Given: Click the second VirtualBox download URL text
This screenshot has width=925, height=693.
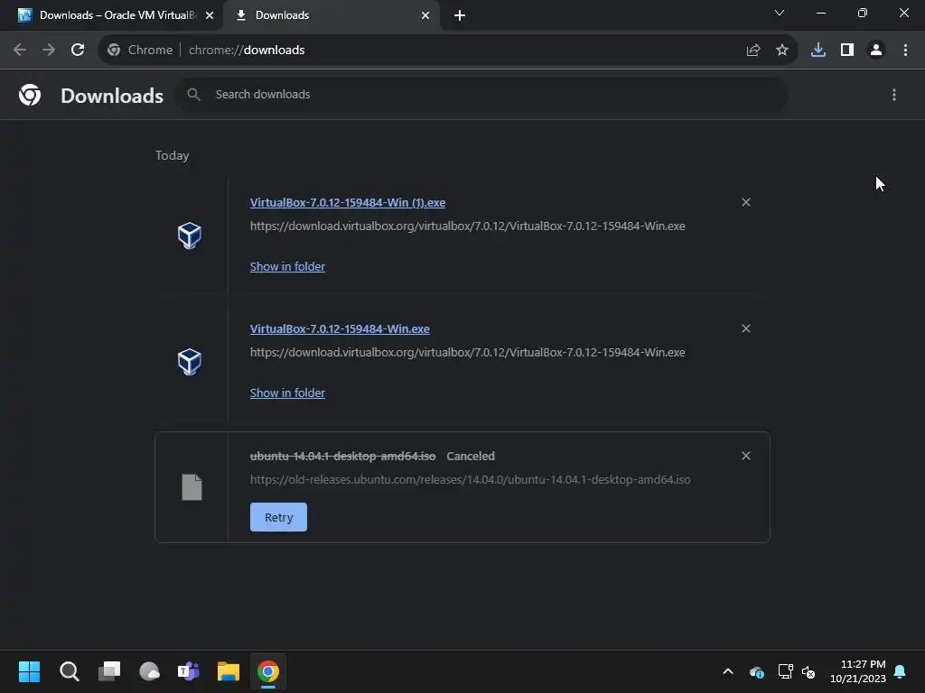Looking at the screenshot, I should [467, 352].
